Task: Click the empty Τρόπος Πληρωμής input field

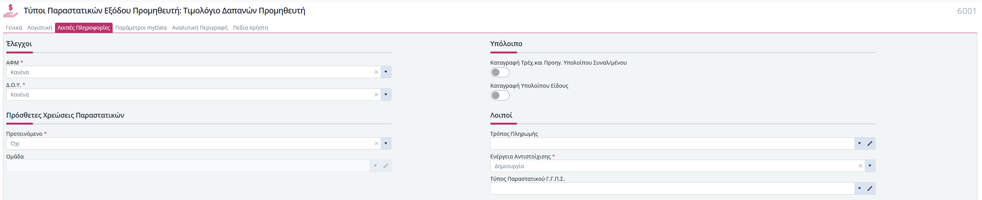Action: 683,143
